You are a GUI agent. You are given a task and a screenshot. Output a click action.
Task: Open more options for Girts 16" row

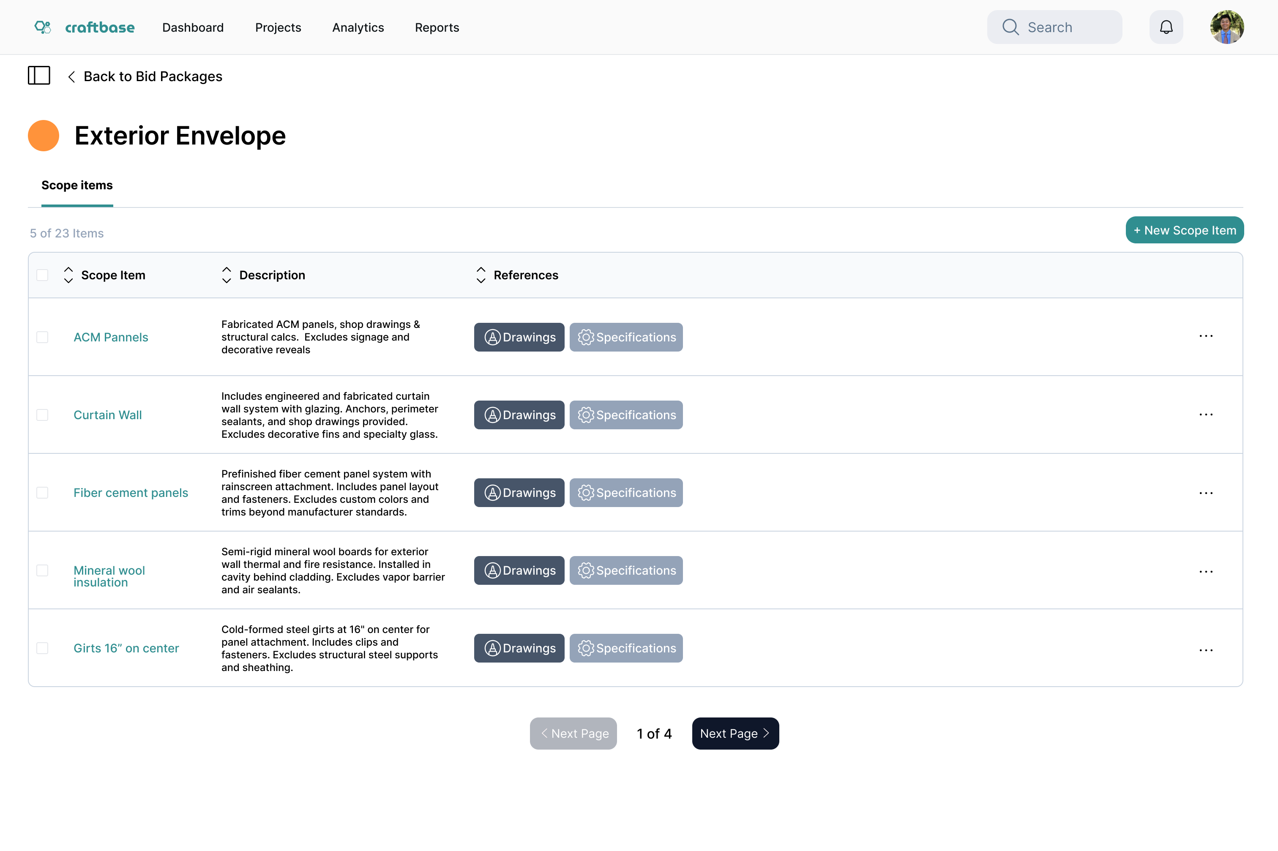(x=1205, y=650)
